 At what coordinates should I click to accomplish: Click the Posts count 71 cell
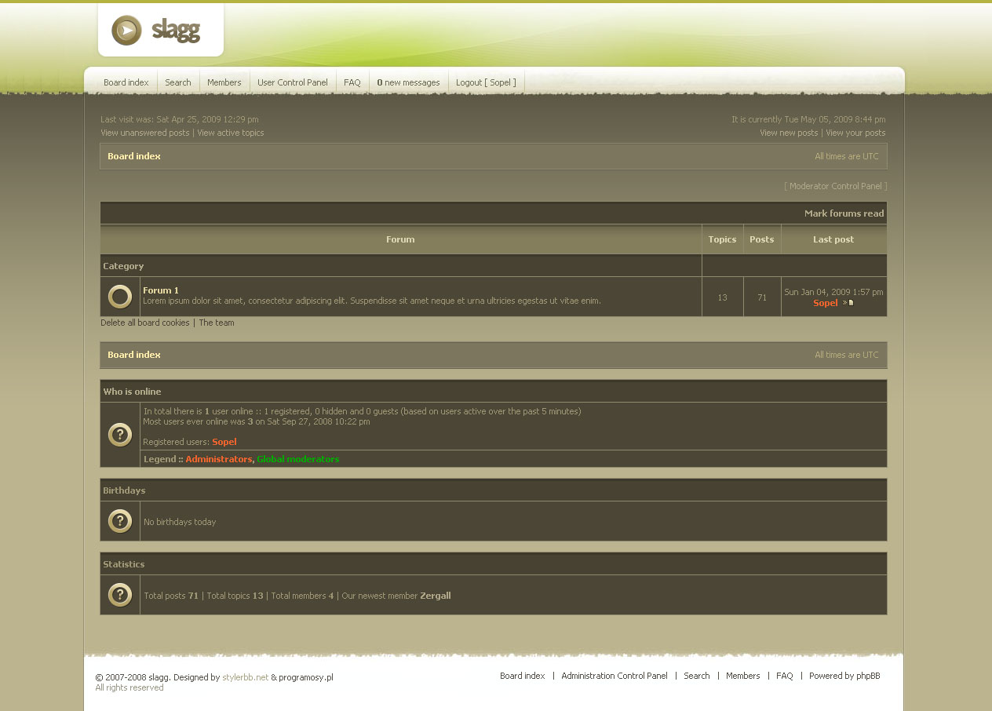(762, 297)
